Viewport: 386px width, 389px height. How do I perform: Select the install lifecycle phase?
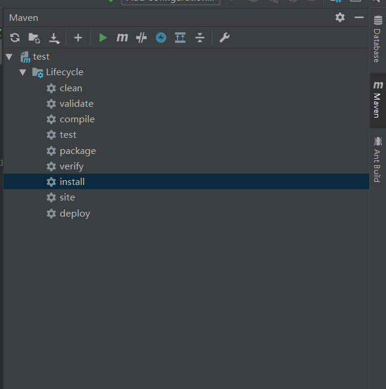pos(186,181)
